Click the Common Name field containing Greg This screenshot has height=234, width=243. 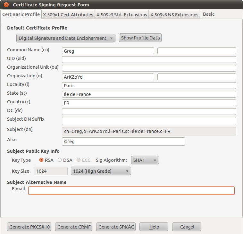pos(108,51)
